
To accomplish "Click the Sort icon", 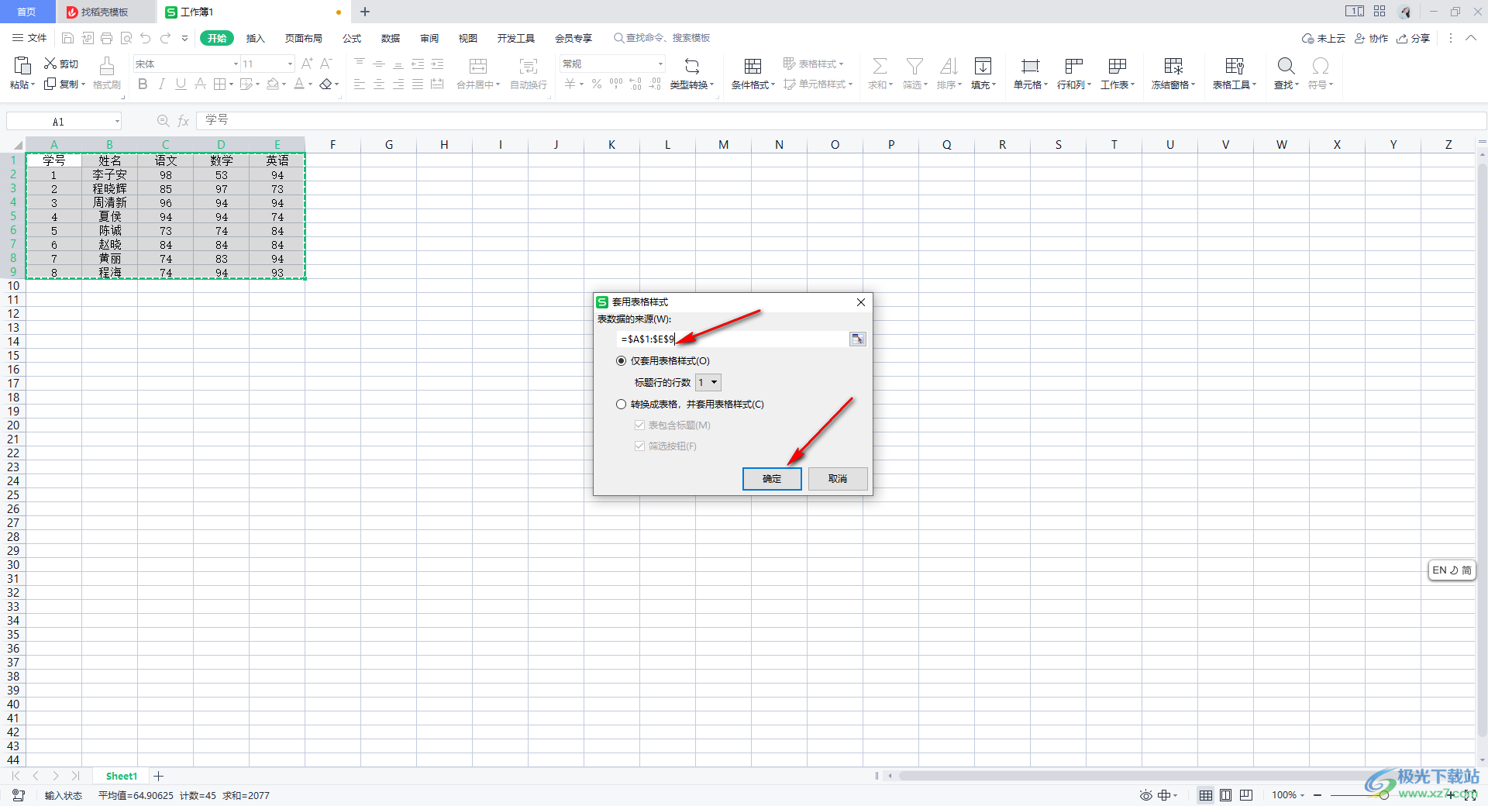I will pyautogui.click(x=949, y=67).
